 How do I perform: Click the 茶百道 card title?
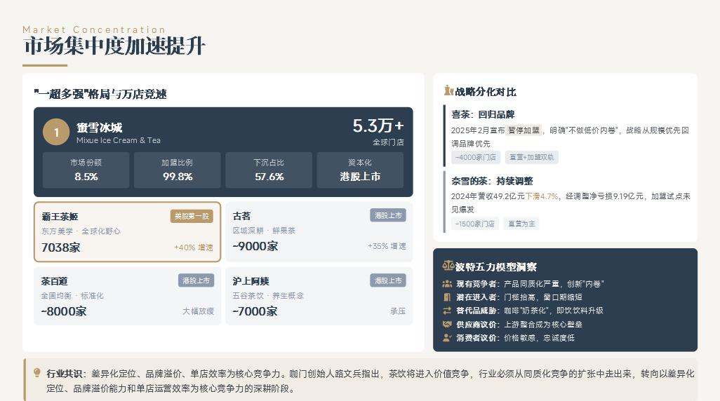pos(54,281)
